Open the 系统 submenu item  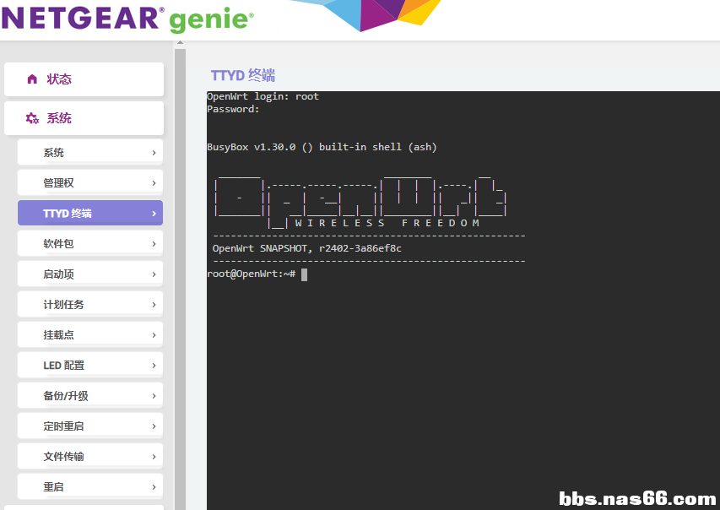click(89, 153)
